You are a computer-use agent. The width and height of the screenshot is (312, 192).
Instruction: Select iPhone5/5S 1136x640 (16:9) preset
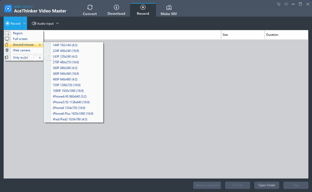pyautogui.click(x=74, y=102)
